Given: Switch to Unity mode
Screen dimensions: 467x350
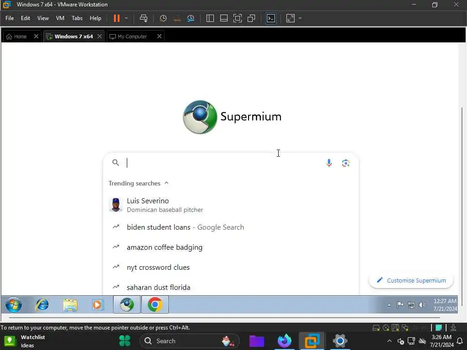Looking at the screenshot, I should pyautogui.click(x=251, y=18).
